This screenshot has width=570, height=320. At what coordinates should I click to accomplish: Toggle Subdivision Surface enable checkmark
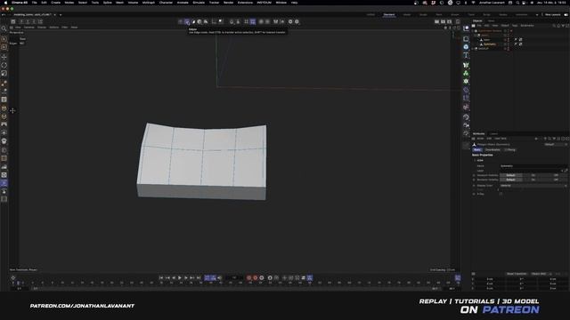511,31
